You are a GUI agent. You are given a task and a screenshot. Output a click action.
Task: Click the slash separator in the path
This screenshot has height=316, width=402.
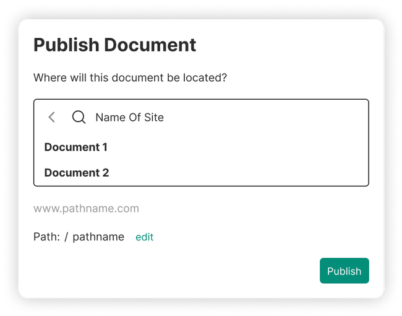pos(66,237)
